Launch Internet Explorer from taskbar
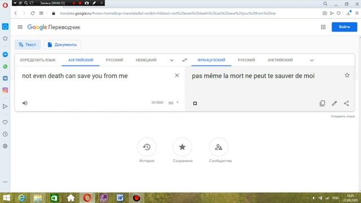 [x=22, y=198]
